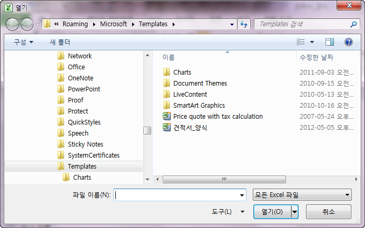365x228 pixels.
Task: Select QuickStyles folder in tree
Action: click(x=84, y=122)
